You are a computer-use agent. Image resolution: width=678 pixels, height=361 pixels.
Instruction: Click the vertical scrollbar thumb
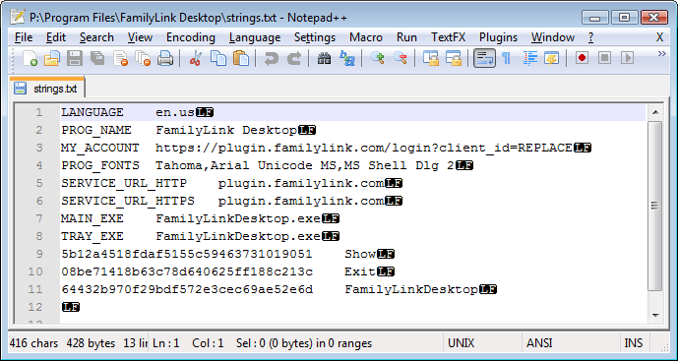(x=655, y=206)
